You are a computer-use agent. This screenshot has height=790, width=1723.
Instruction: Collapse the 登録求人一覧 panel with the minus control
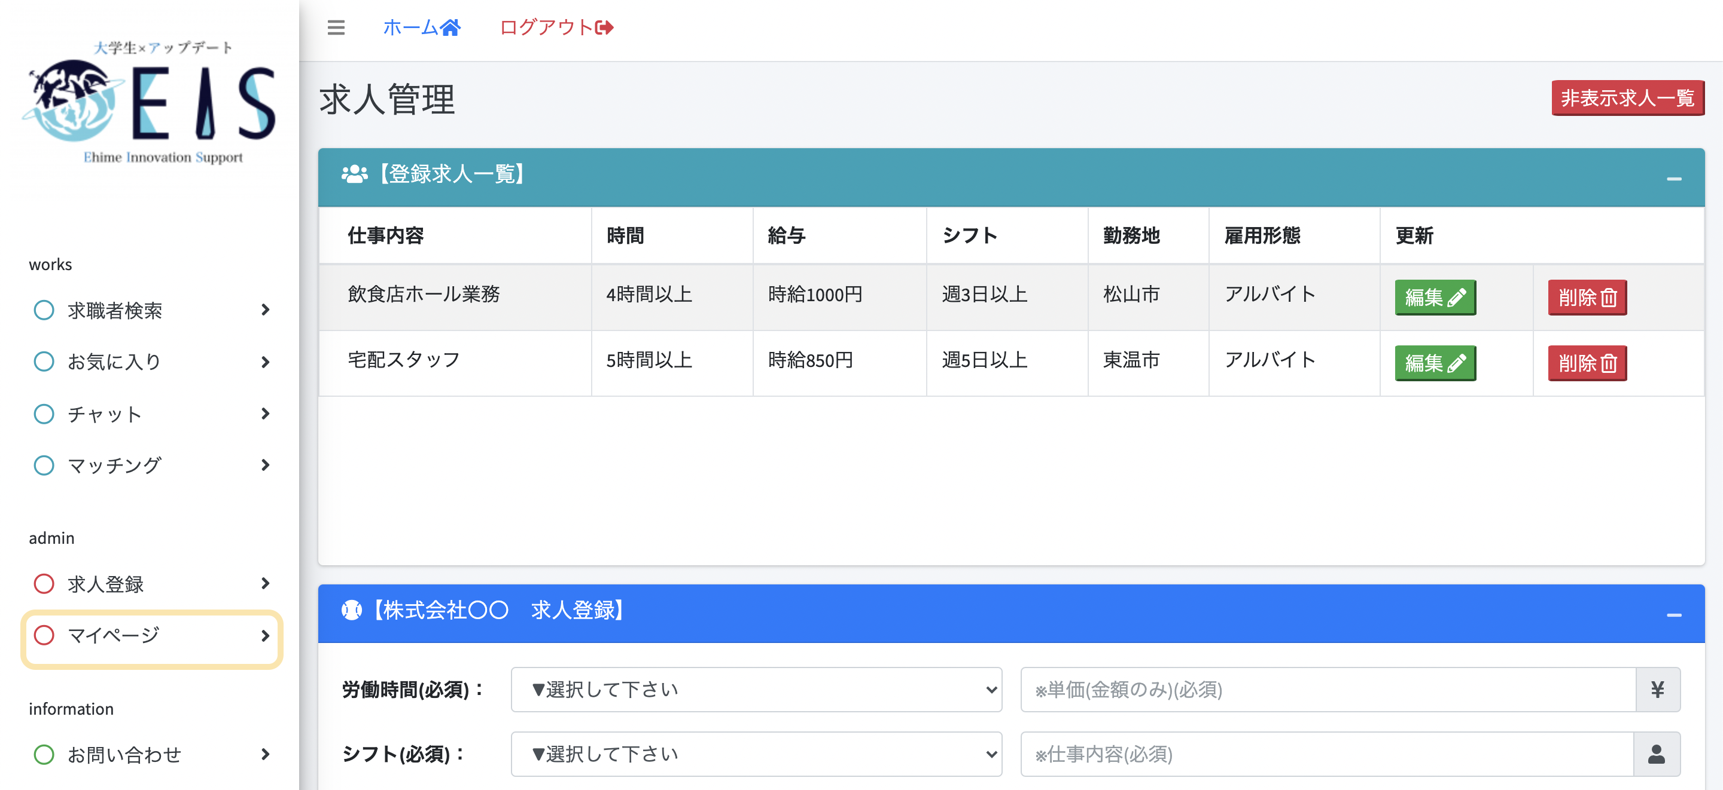coord(1675,178)
